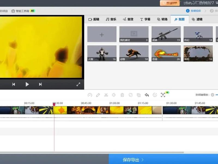
Task: Select the scissors split tool
Action: pos(106,95)
